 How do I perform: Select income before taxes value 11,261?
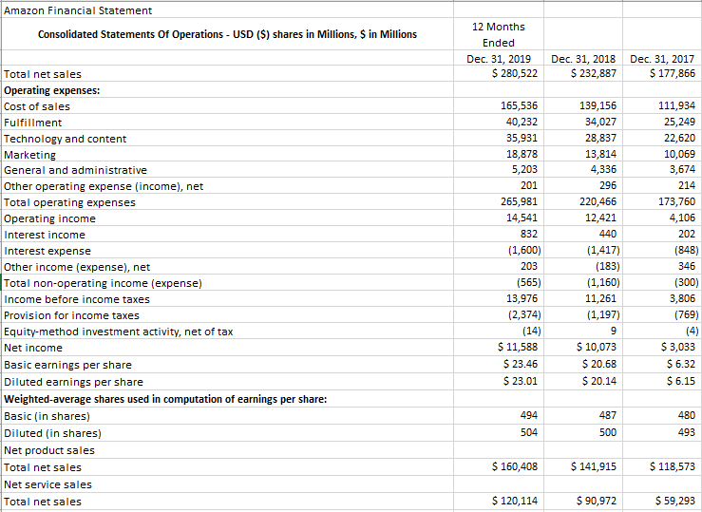point(600,298)
